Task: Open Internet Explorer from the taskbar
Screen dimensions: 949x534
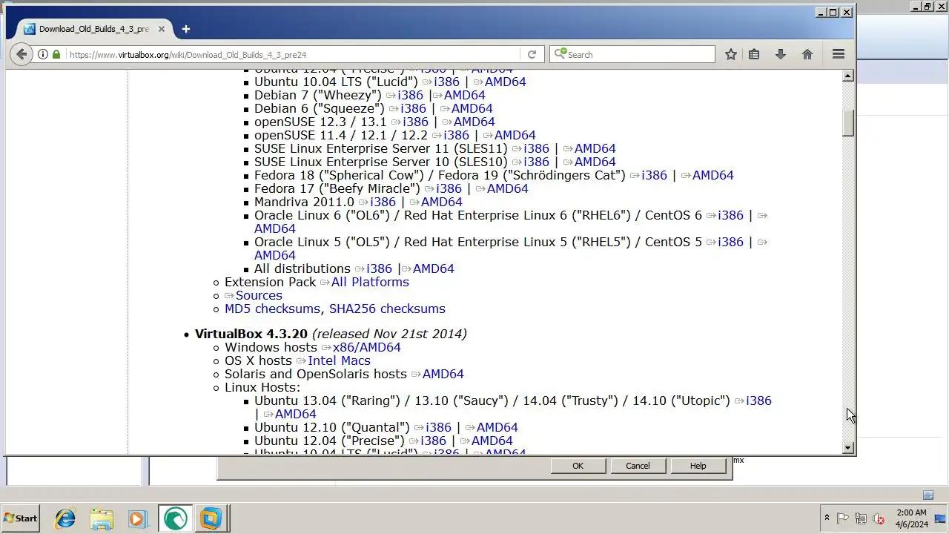Action: point(65,518)
